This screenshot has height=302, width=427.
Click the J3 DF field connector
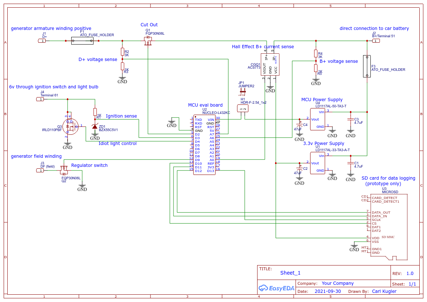40,171
